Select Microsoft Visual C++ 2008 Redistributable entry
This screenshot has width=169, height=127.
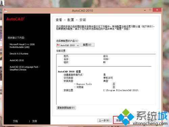click(x=22, y=46)
